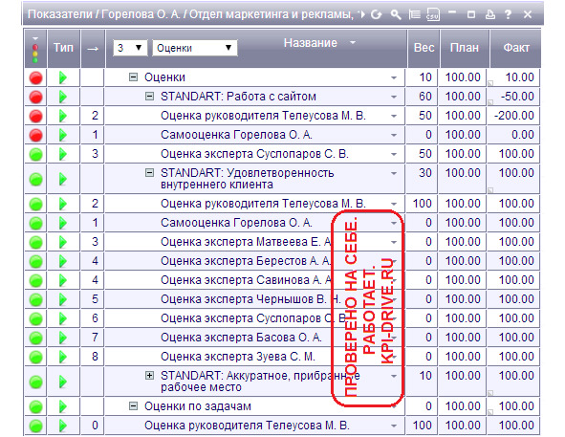Viewport: 565px width, 437px height.
Task: Open row menu arrow for Оценка руководителя -200.00
Action: [x=394, y=116]
